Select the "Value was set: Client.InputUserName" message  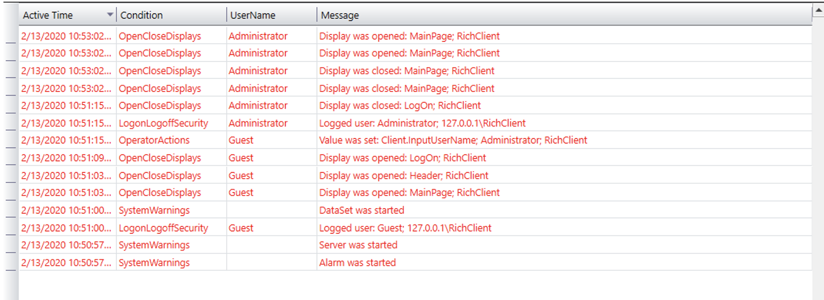[453, 140]
